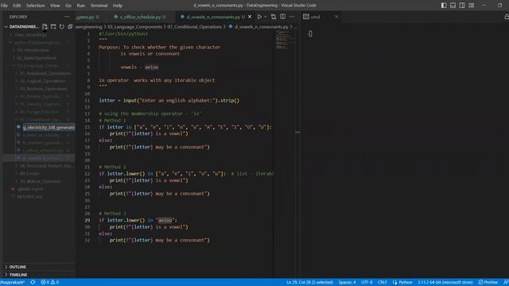Screen dimensions: 509x286
Task: Click the highlighted "aeiou" string on line 29
Action: [165, 220]
